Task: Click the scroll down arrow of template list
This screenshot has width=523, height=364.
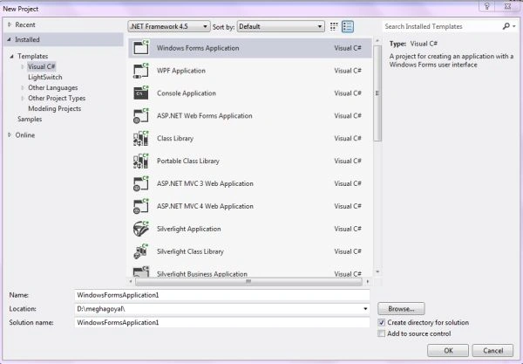Action: (x=377, y=271)
